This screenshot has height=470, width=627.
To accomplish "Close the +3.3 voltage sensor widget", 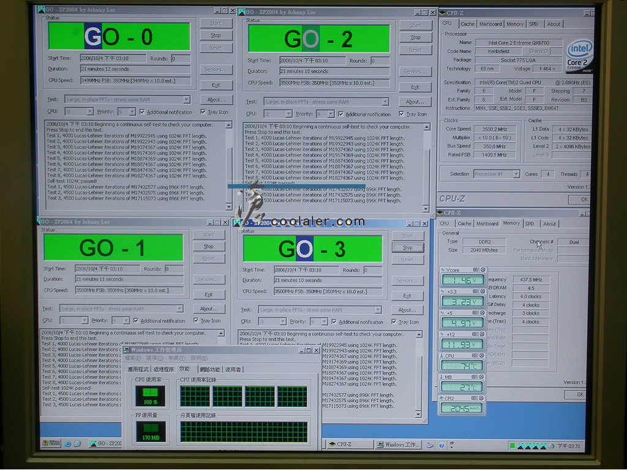I will [x=482, y=291].
